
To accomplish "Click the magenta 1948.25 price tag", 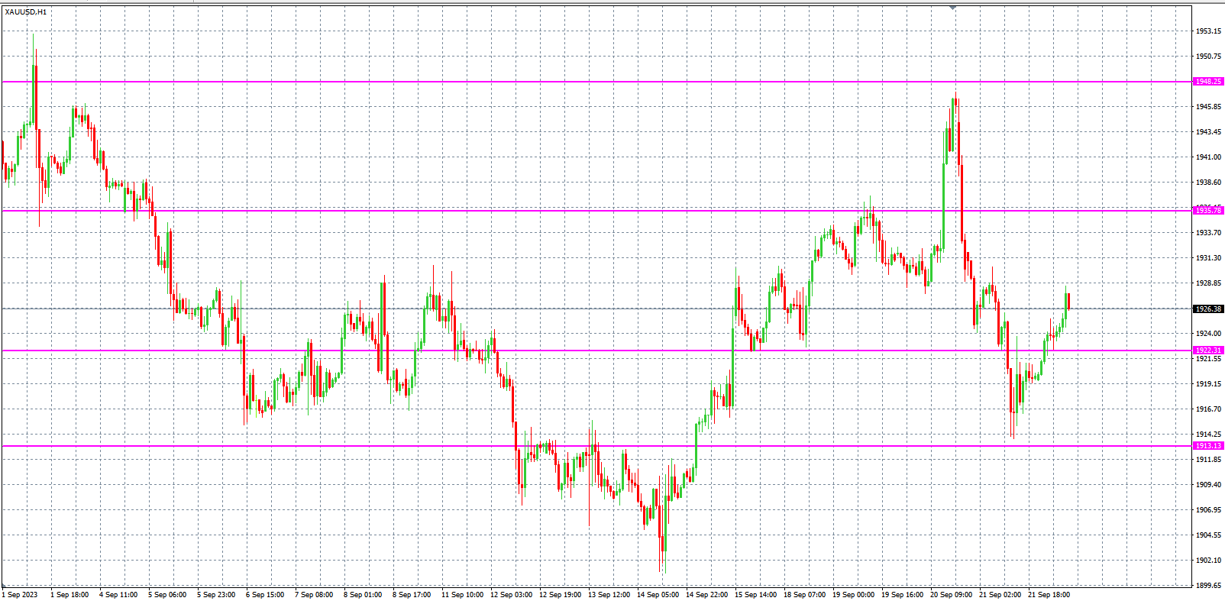I will (x=1208, y=82).
